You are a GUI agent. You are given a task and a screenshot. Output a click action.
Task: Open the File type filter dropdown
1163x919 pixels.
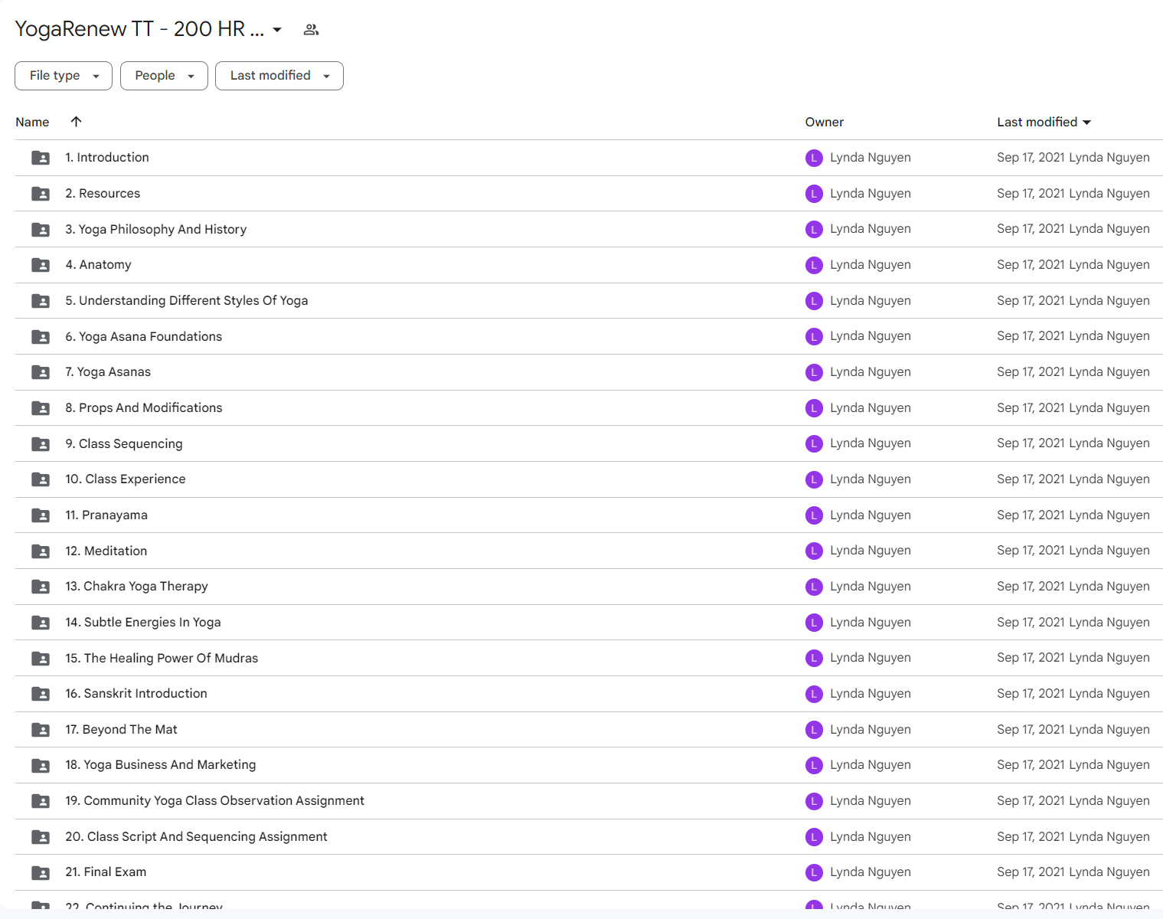point(64,76)
